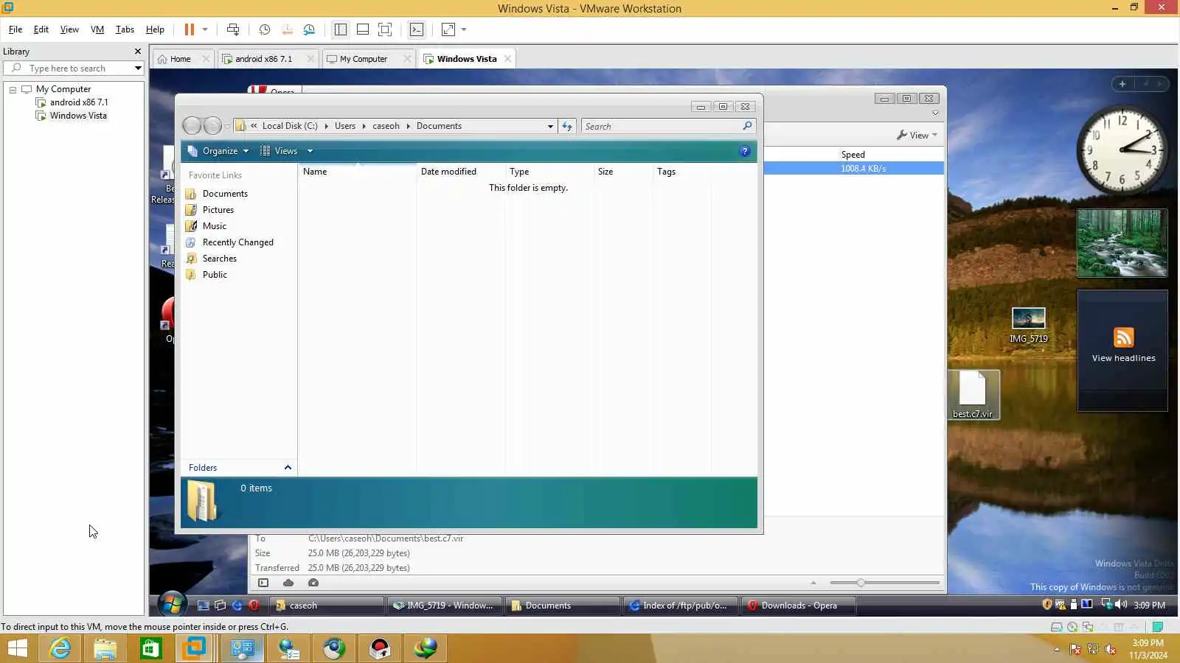The image size is (1180, 663).
Task: Open the Organize dropdown menu
Action: point(218,151)
